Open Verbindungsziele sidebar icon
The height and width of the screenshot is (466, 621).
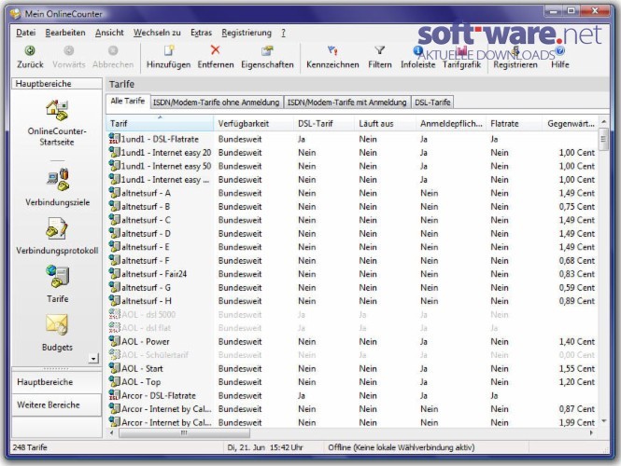(58, 180)
